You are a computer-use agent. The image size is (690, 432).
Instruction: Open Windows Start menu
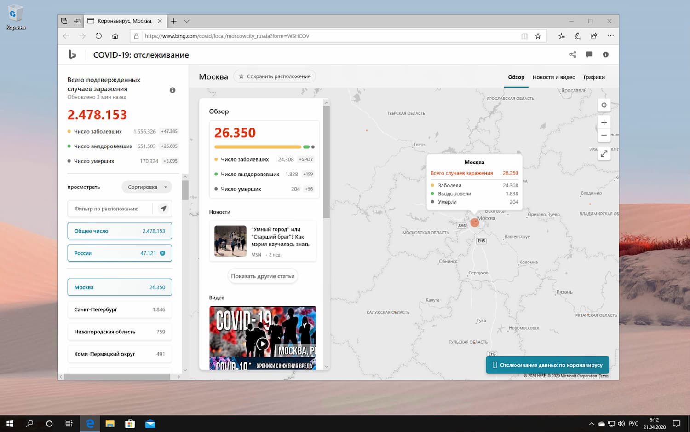tap(10, 424)
